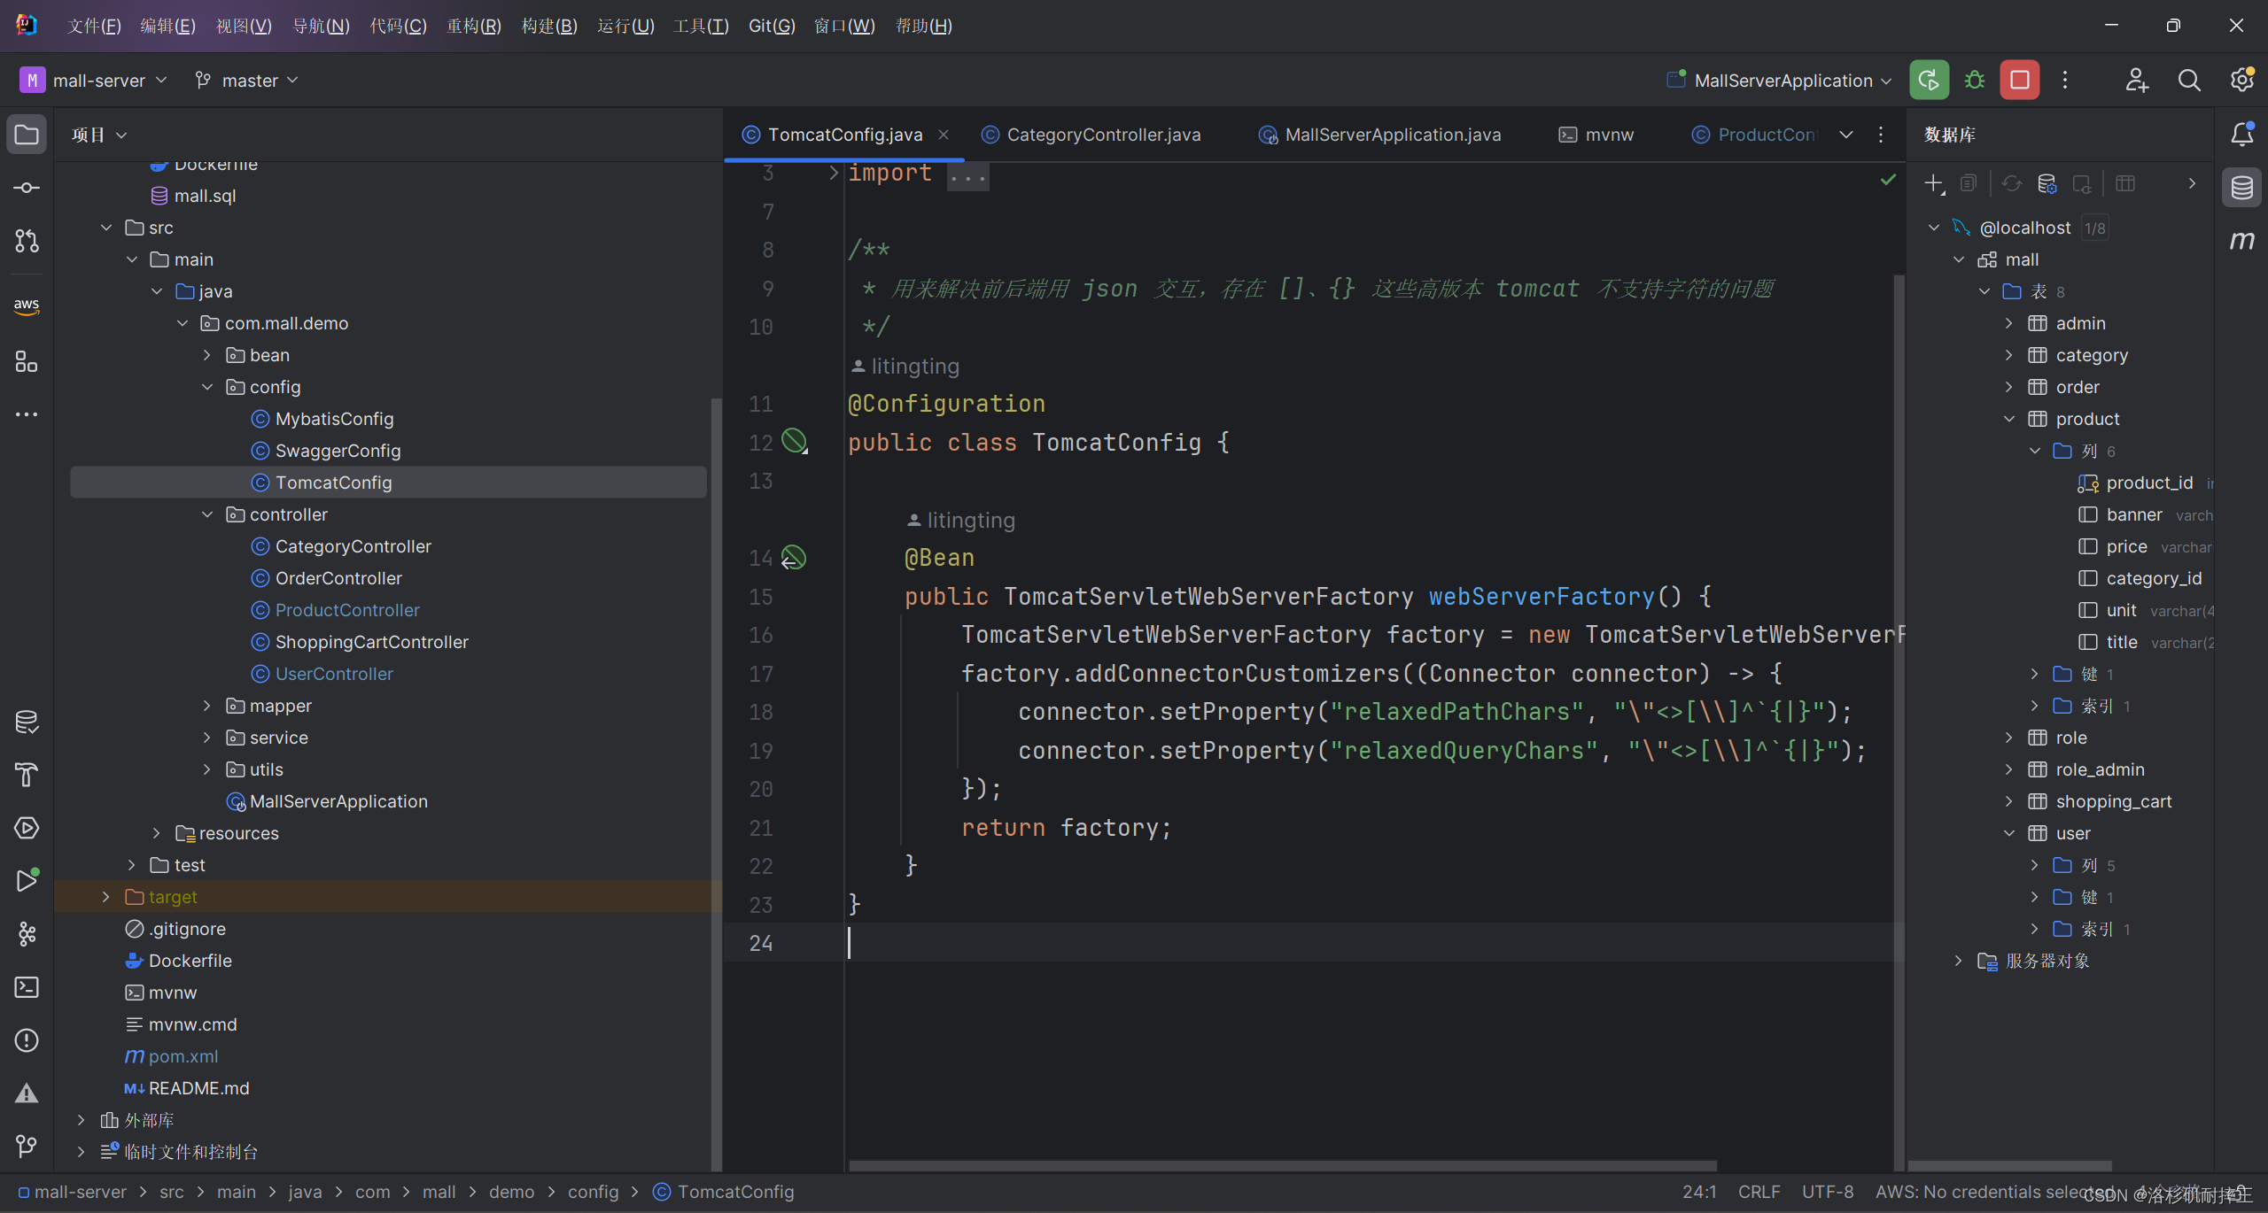
Task: Open the Pull Requests tool window icon
Action: (27, 241)
